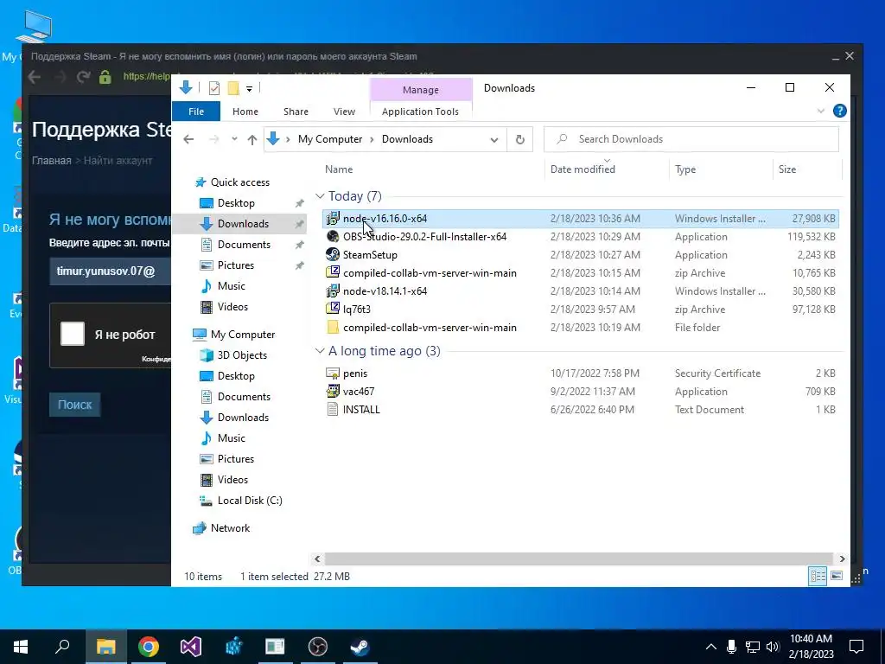885x664 pixels.
Task: Sort by Date modified column
Action: (x=583, y=169)
